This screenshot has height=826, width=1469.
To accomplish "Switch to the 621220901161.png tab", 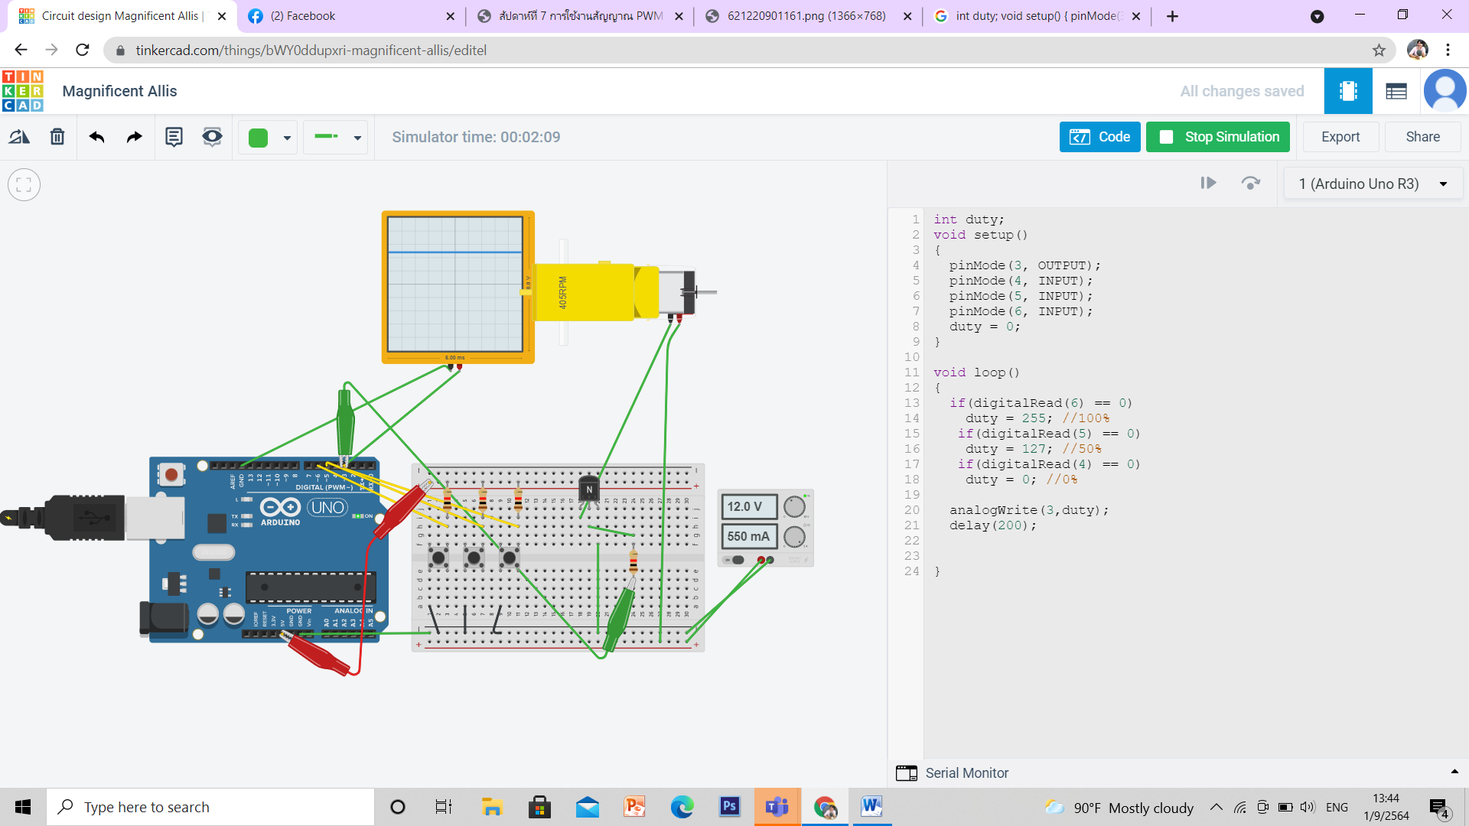I will [808, 16].
